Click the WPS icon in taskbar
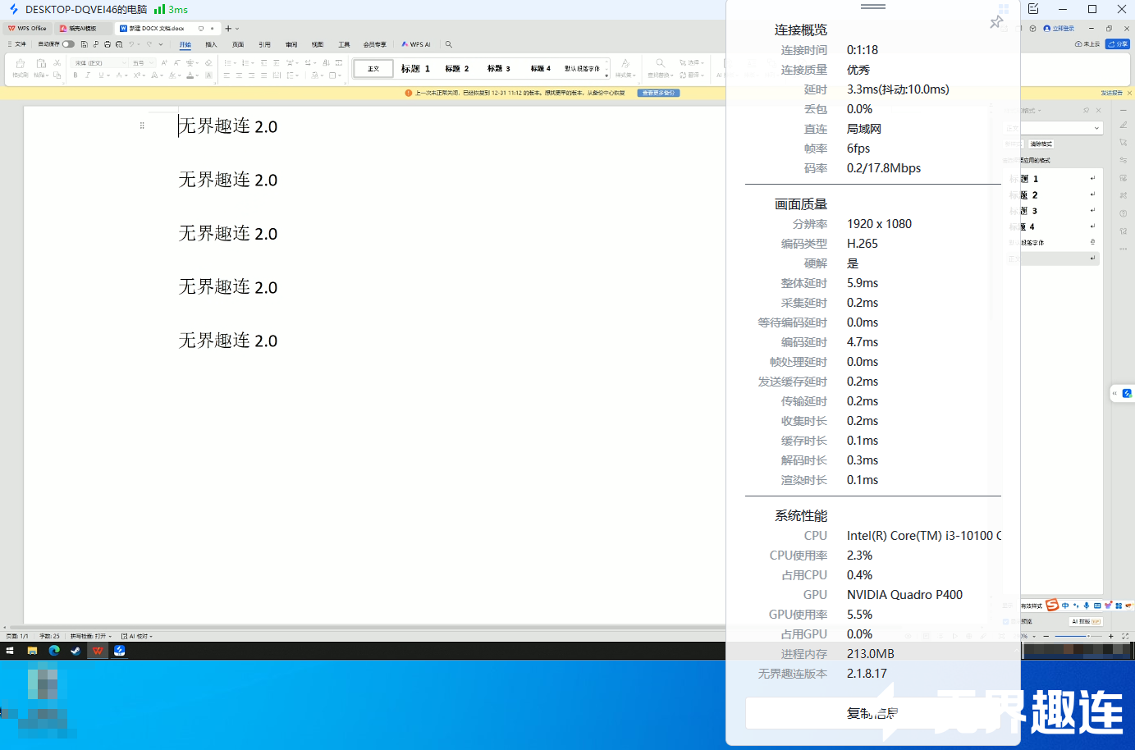The image size is (1135, 750). (x=98, y=651)
